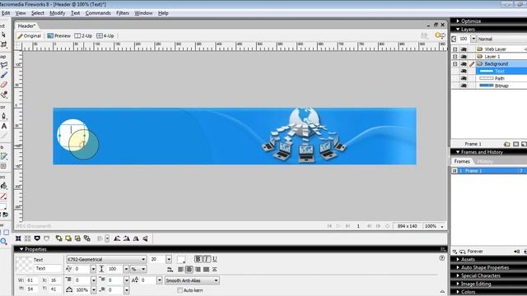527x296 pixels.
Task: Click the Bring to Front icon
Action: point(58,238)
